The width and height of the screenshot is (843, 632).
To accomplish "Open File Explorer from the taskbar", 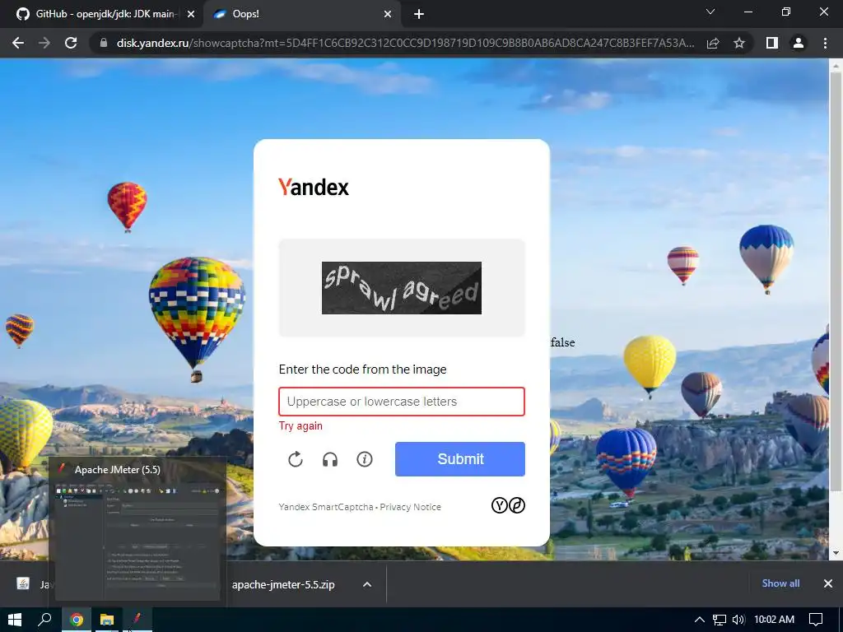I will [x=107, y=620].
